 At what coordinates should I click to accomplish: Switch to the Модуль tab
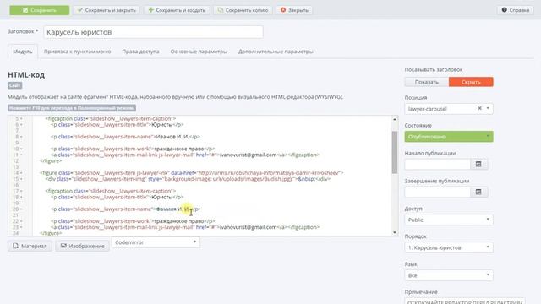click(23, 52)
